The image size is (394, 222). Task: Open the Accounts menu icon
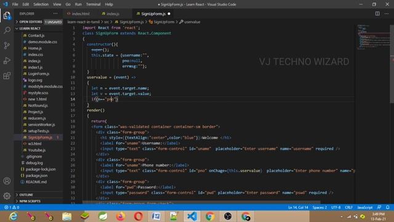7,181
